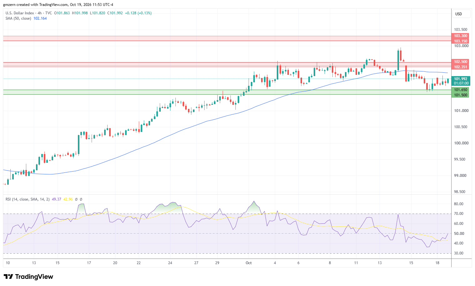
Task: Click the open price O101.863
Action: pyautogui.click(x=62, y=13)
